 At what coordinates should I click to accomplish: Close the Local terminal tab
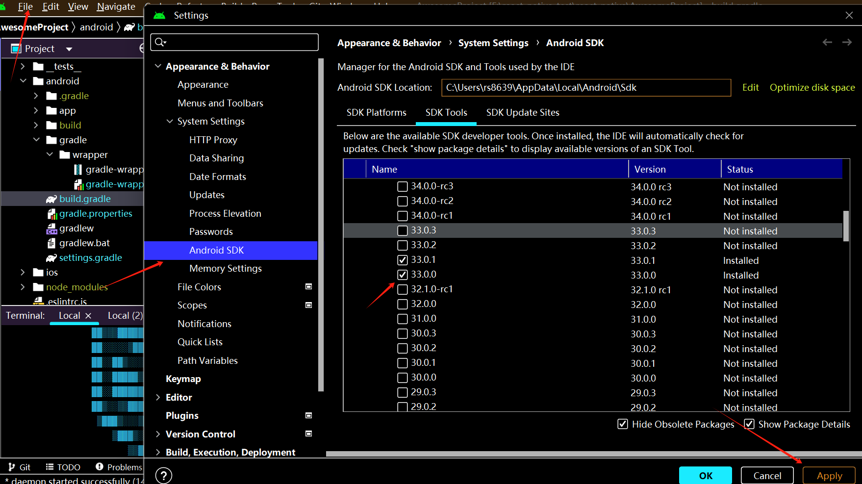click(x=88, y=316)
